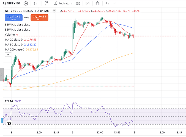
Task: Collapse the indicator legend chevron
Action: pyautogui.click(x=8, y=55)
